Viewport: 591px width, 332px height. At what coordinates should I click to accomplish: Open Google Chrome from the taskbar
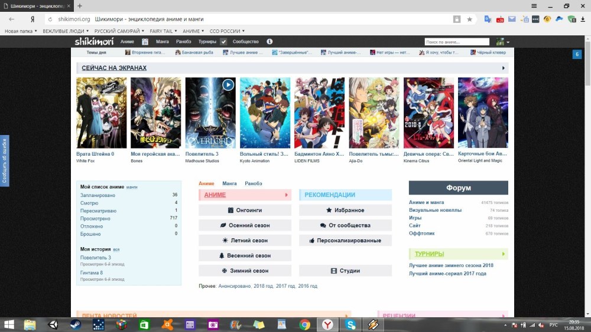point(304,324)
